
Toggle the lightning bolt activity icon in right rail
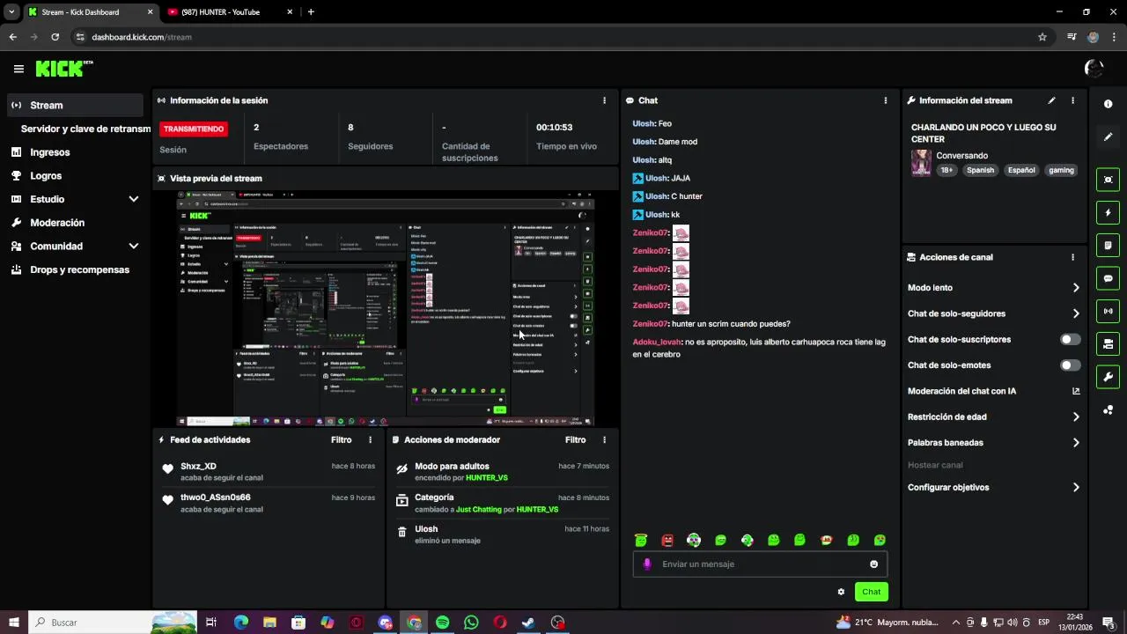click(x=1108, y=212)
